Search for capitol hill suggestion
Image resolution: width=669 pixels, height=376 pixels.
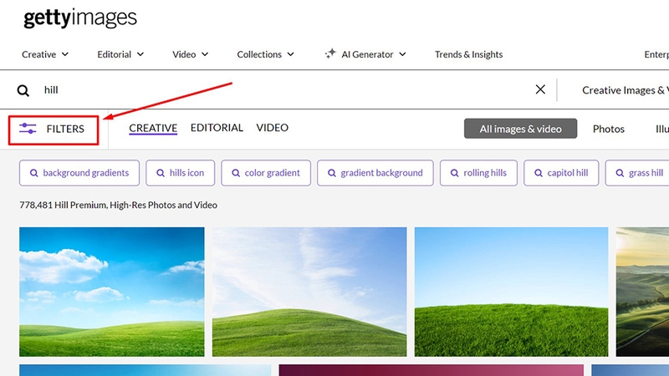pyautogui.click(x=561, y=173)
